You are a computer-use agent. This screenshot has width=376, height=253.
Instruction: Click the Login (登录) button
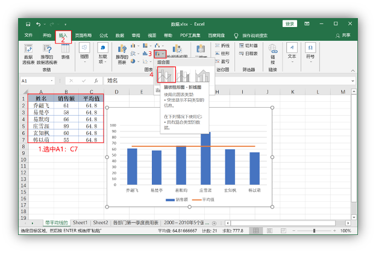click(x=290, y=23)
